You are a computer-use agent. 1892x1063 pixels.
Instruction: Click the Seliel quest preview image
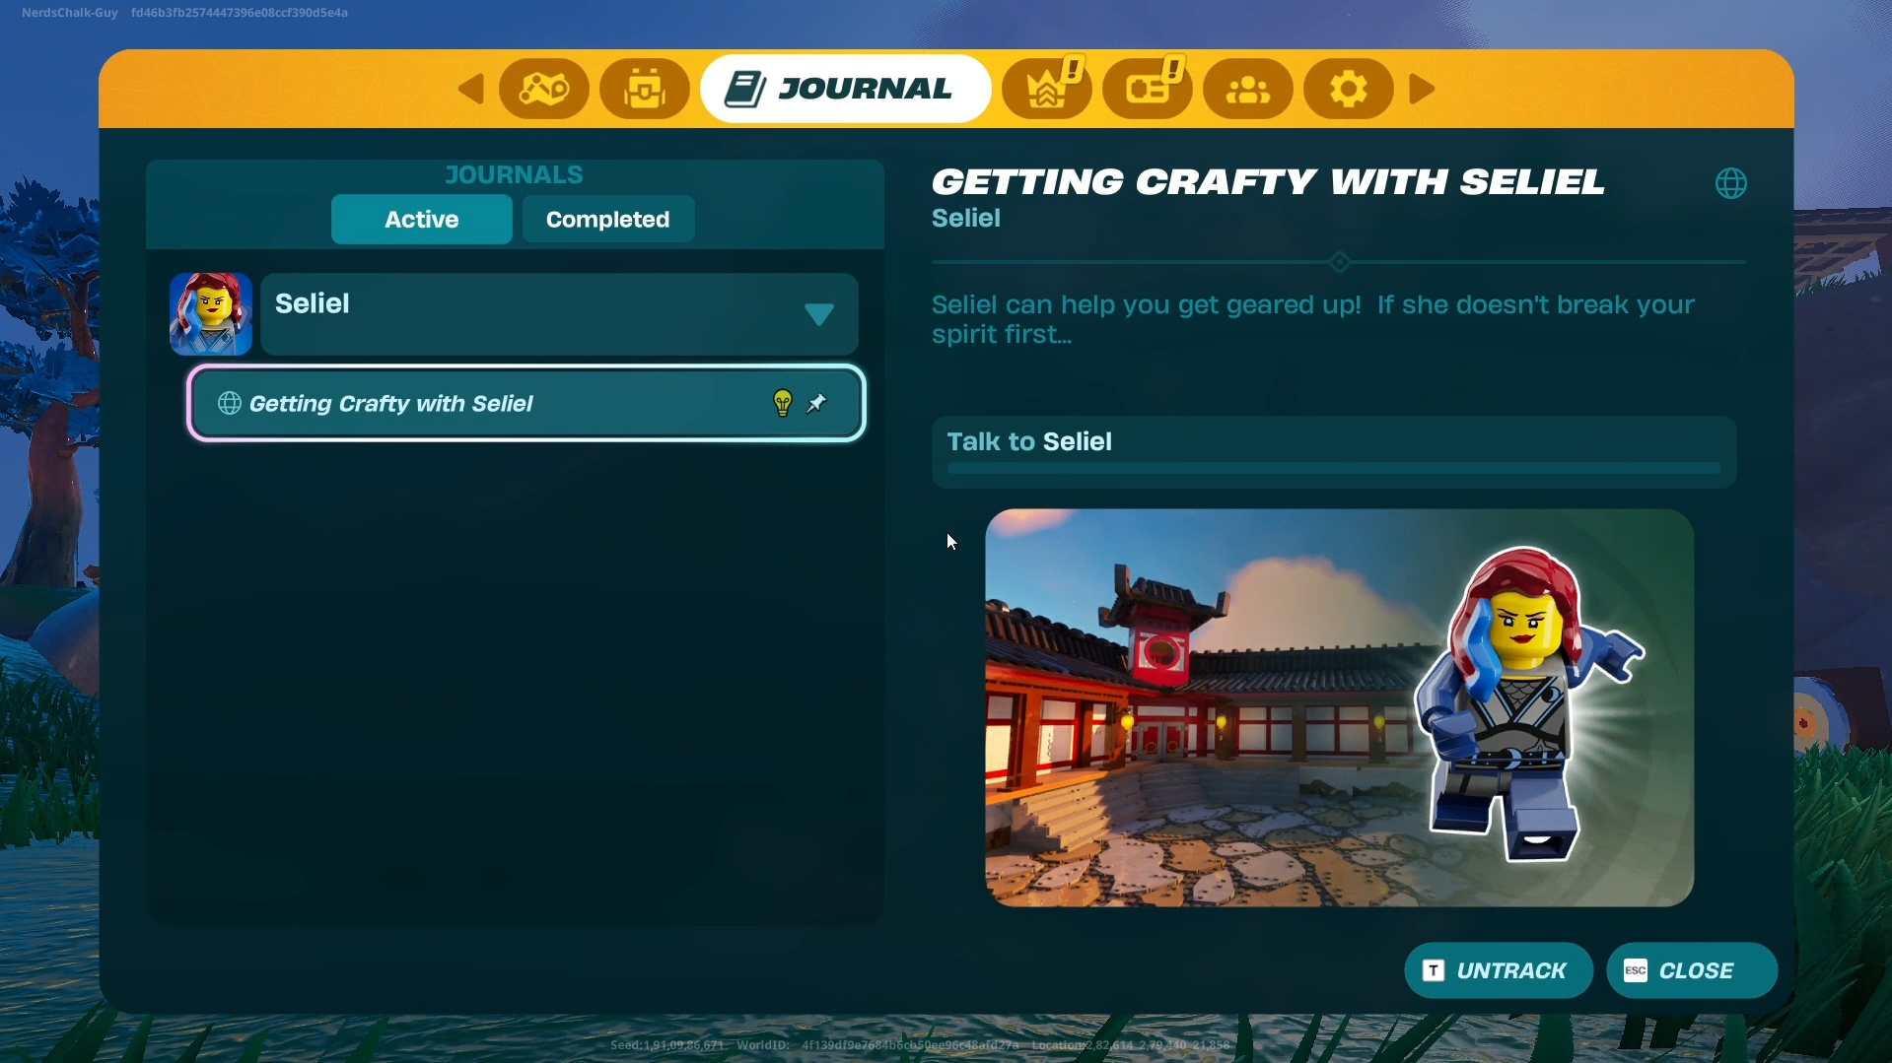[x=1339, y=707]
